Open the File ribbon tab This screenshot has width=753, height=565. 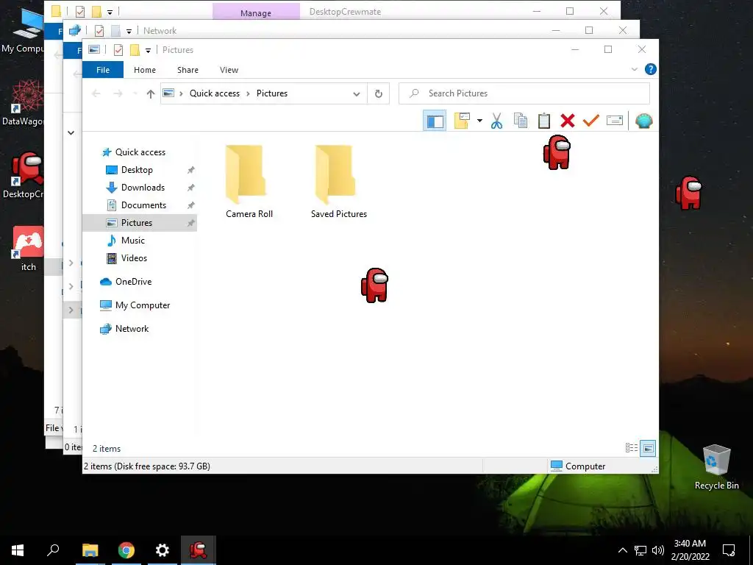(x=103, y=70)
